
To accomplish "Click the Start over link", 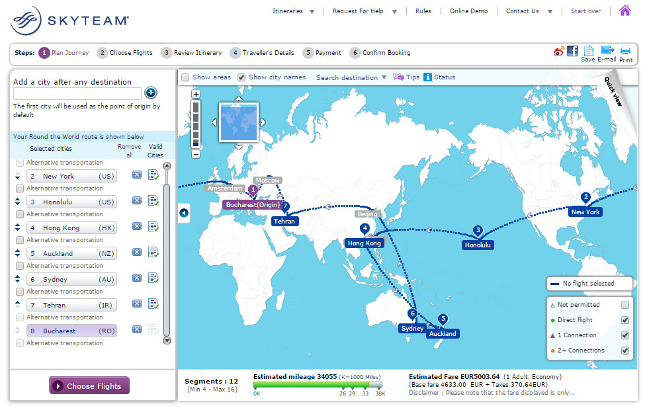I will point(585,11).
